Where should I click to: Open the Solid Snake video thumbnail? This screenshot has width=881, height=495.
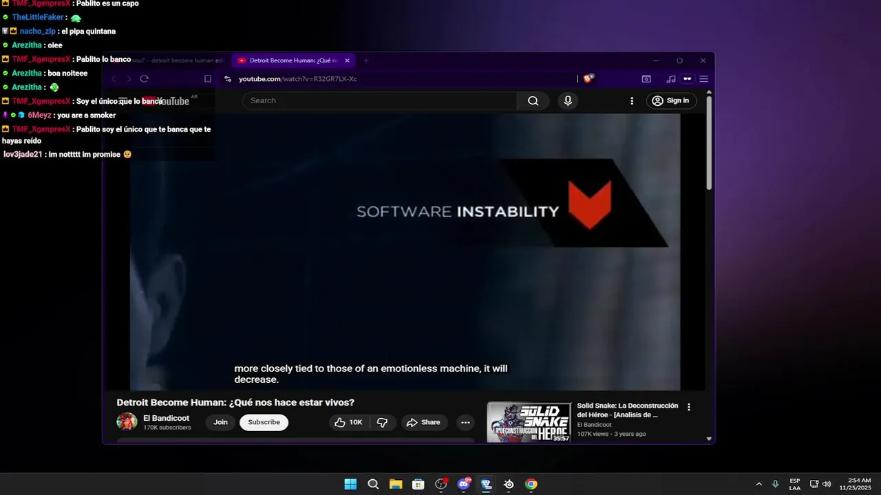529,422
